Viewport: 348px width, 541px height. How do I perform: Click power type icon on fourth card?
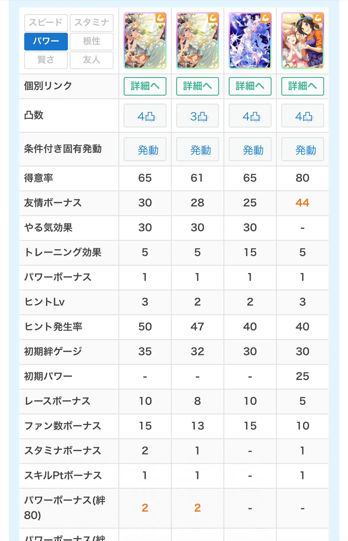pyautogui.click(x=318, y=18)
